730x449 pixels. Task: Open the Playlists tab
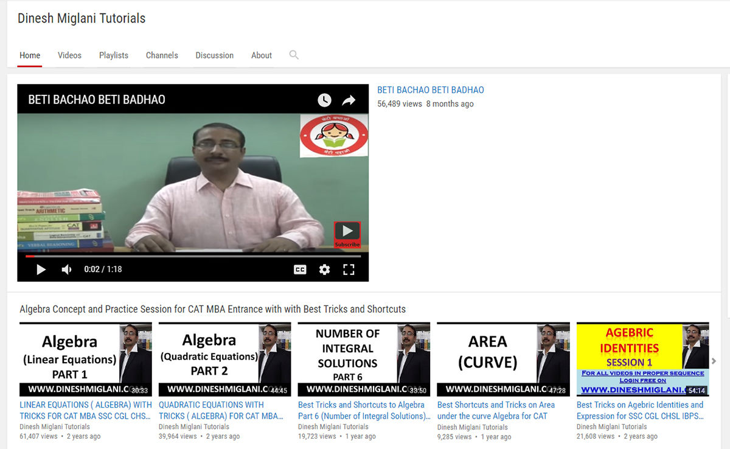[114, 55]
